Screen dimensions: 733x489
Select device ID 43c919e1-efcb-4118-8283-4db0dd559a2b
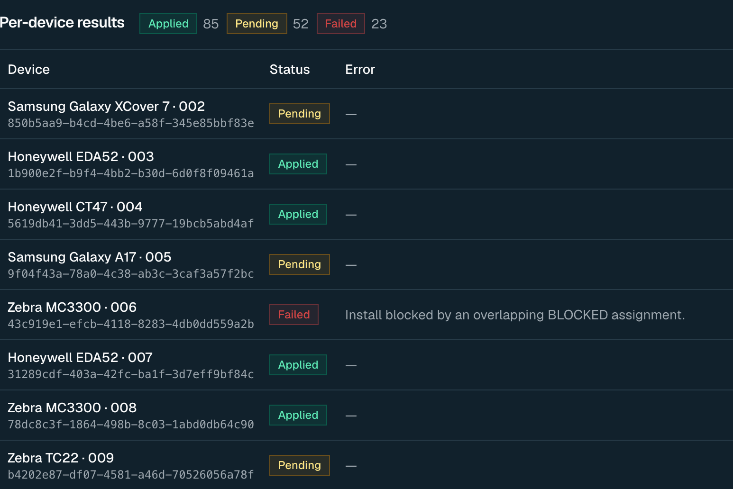[131, 324]
